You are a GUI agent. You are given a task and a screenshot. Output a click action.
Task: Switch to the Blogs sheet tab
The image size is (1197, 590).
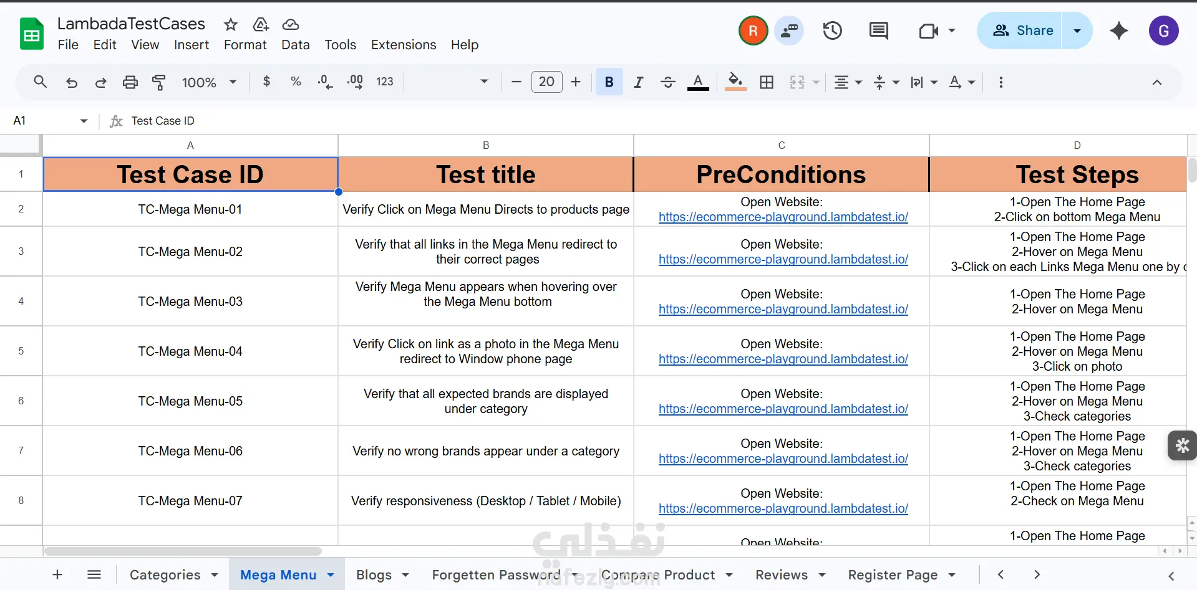(374, 575)
